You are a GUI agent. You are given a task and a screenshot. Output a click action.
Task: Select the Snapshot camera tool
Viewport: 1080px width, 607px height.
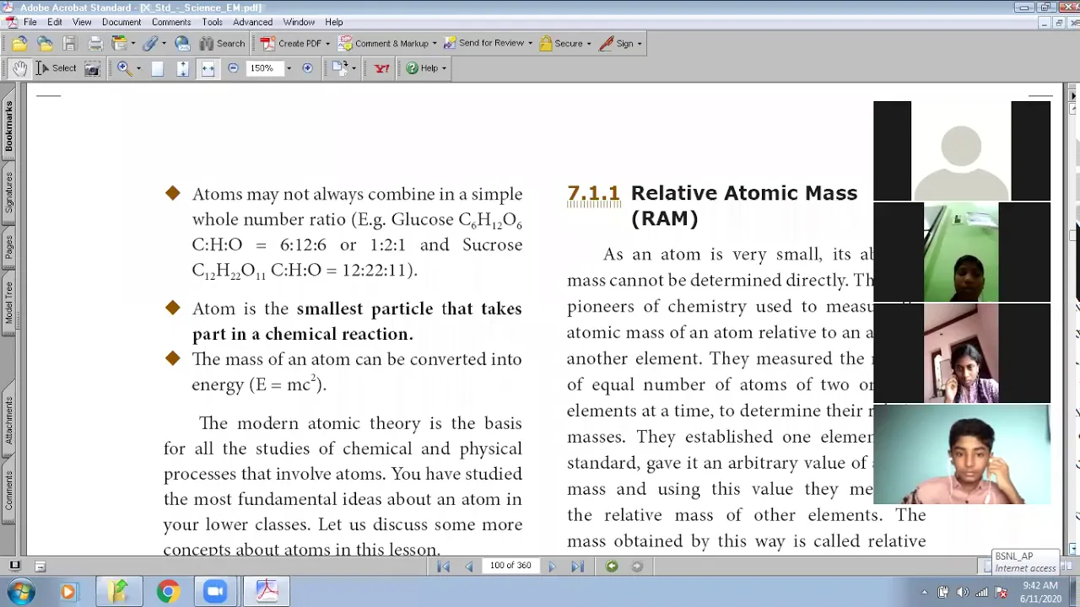tap(92, 68)
